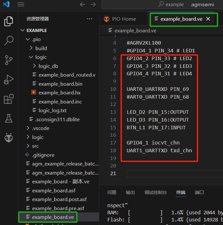Screen dimensions: 223x225
Task: Switch to the PIO Home tab
Action: tap(123, 19)
